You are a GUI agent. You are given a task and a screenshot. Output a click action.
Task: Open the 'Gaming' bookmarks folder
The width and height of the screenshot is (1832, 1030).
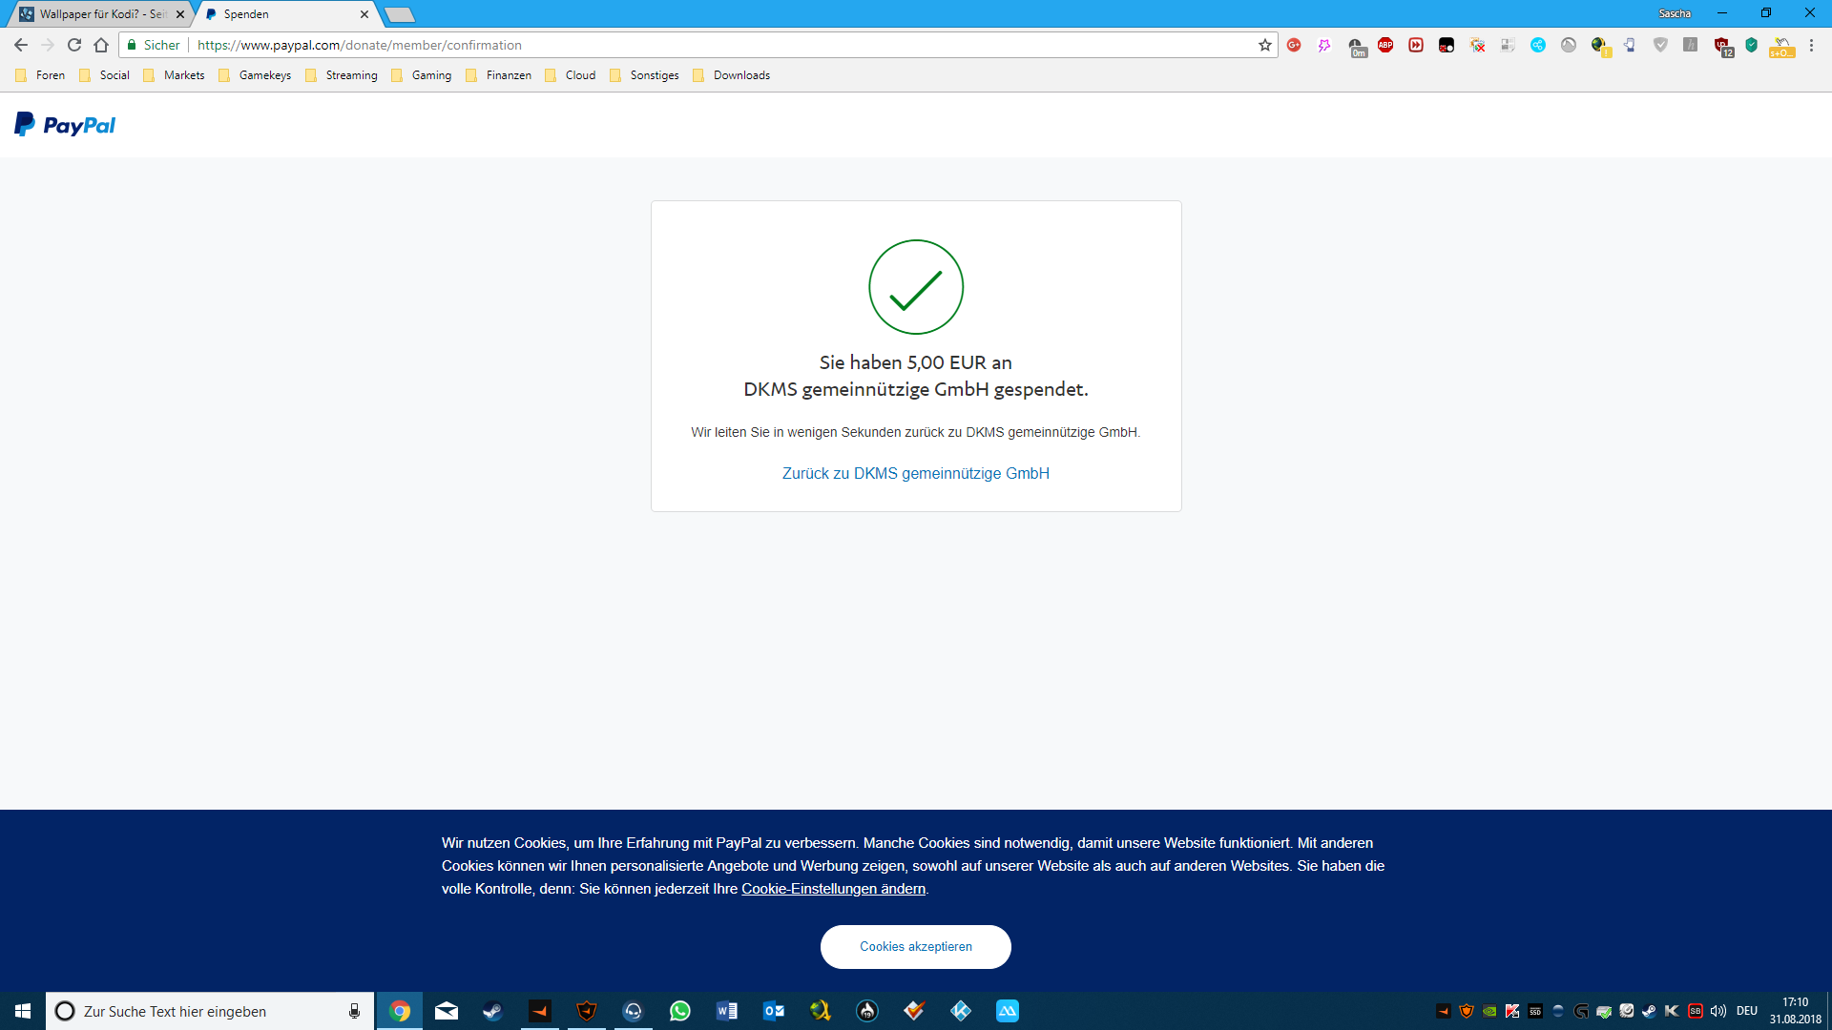pos(421,75)
